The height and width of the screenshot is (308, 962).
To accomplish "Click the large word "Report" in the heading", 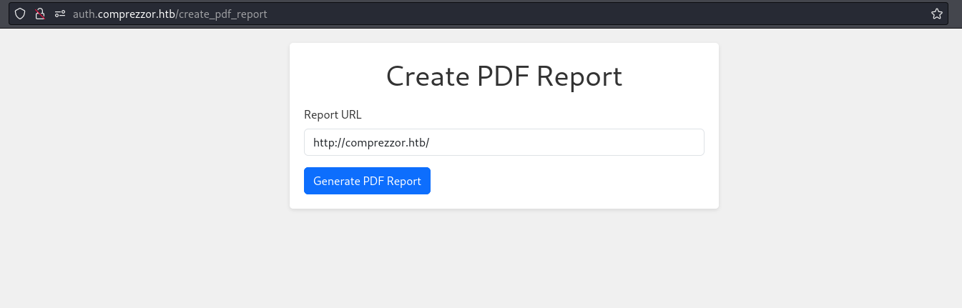I will [x=579, y=76].
